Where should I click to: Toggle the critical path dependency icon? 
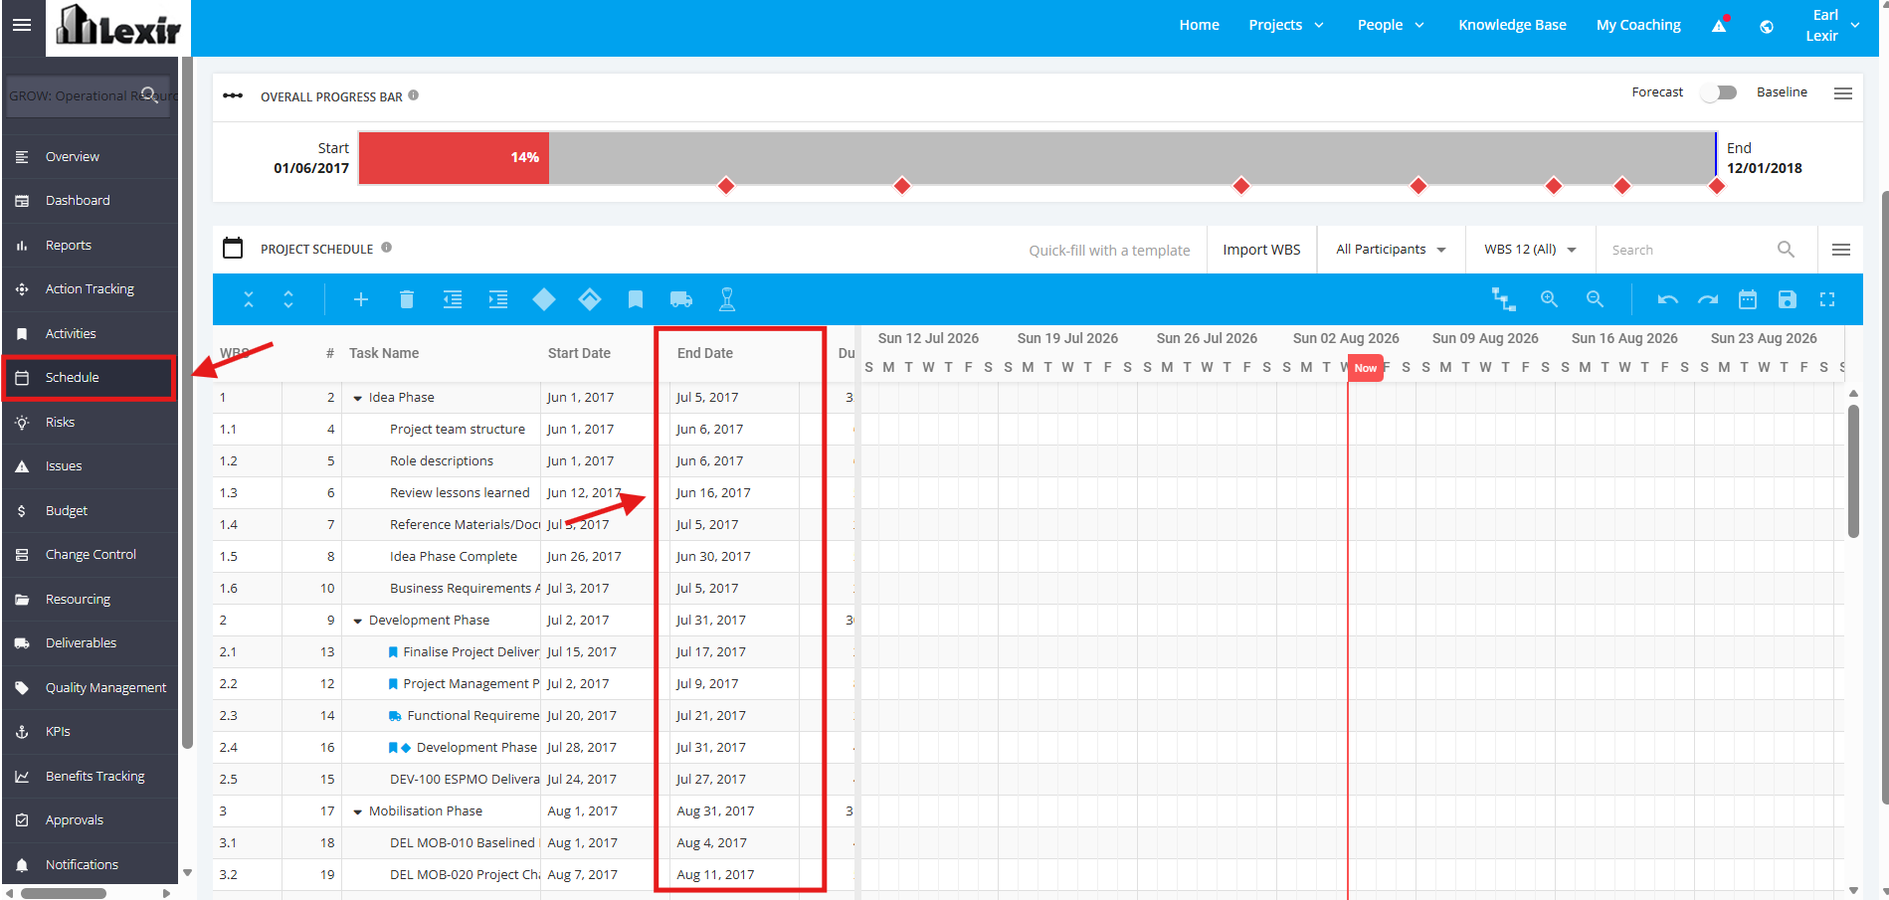(1503, 299)
